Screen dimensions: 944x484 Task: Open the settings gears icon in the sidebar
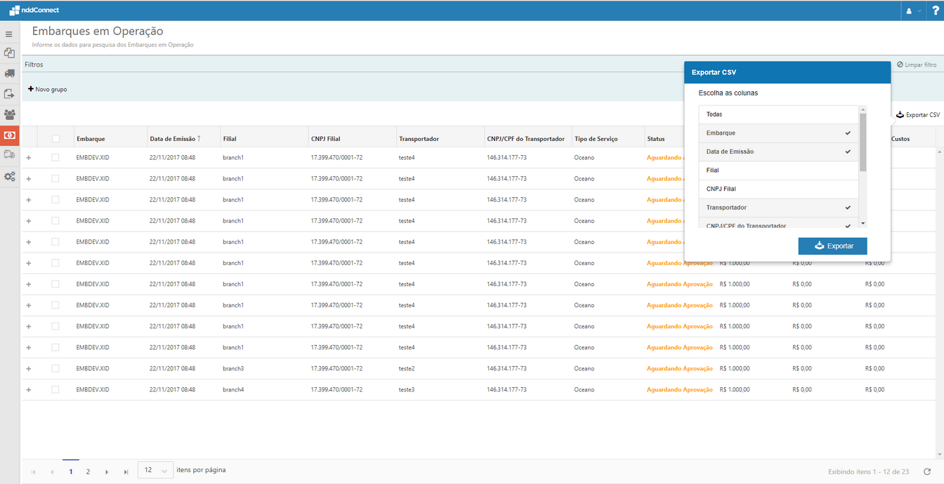coord(10,177)
